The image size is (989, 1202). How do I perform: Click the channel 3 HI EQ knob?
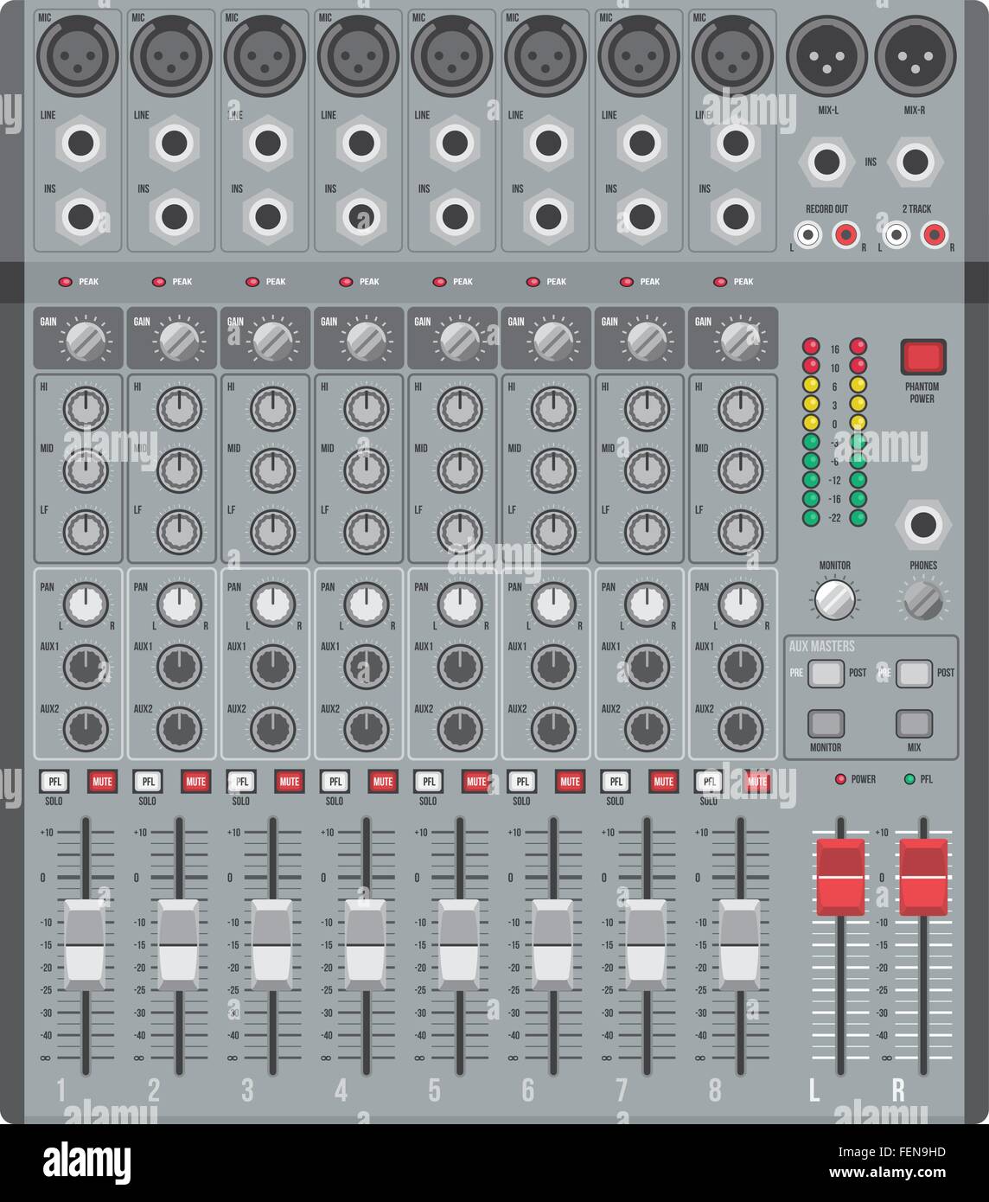[273, 409]
